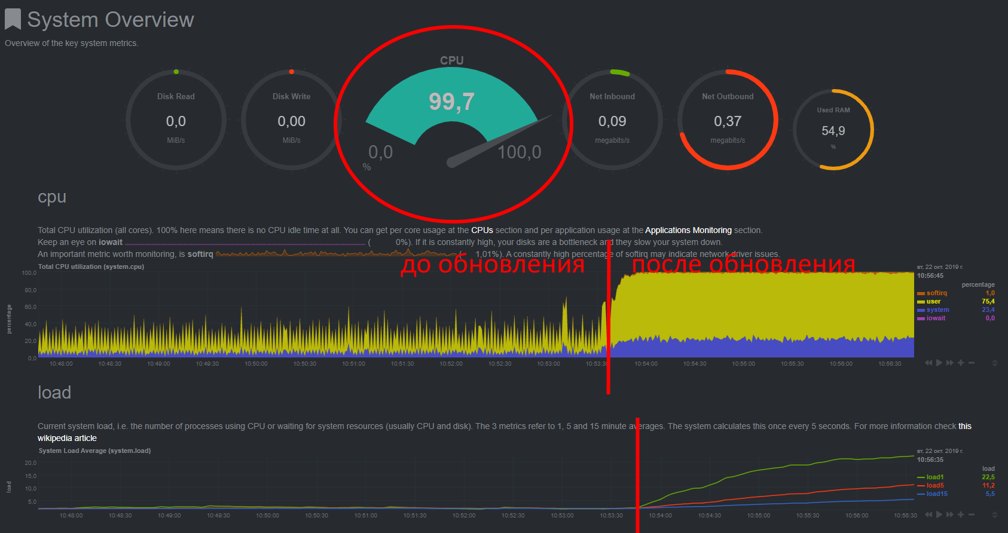Viewport: 1008px width, 533px height.
Task: Fast-forward the System Load Average chart
Action: 950,514
